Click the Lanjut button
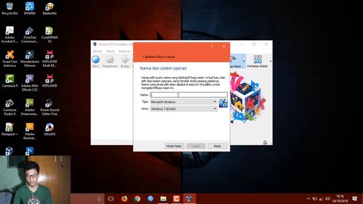The height and width of the screenshot is (204, 363). point(196,146)
